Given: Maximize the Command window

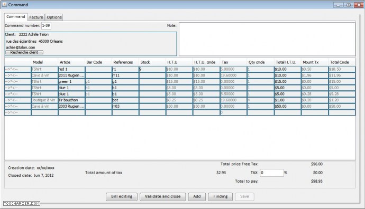Looking at the screenshot, I should 349,5.
